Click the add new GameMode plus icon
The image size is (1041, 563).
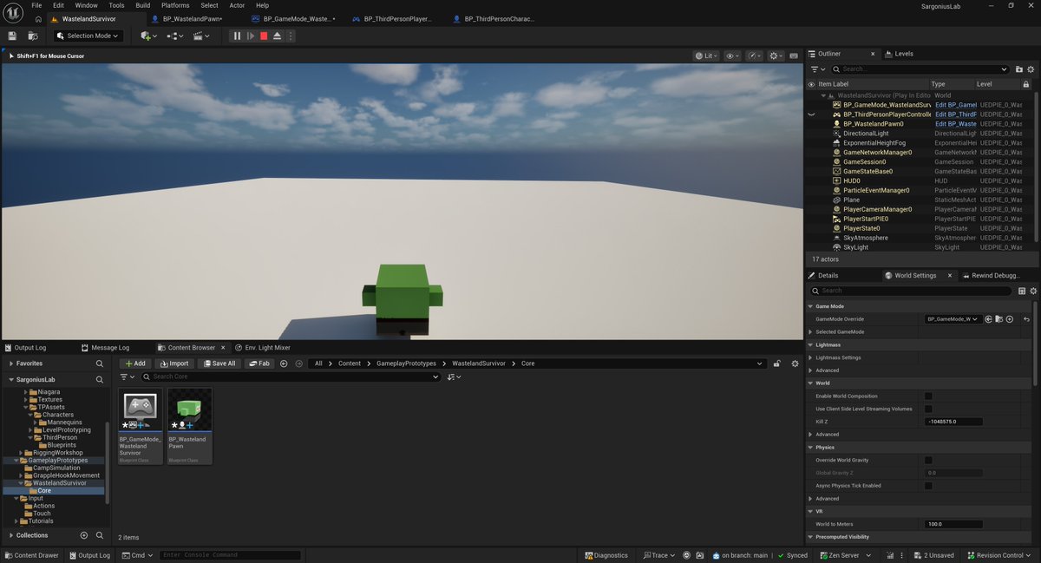point(1010,319)
